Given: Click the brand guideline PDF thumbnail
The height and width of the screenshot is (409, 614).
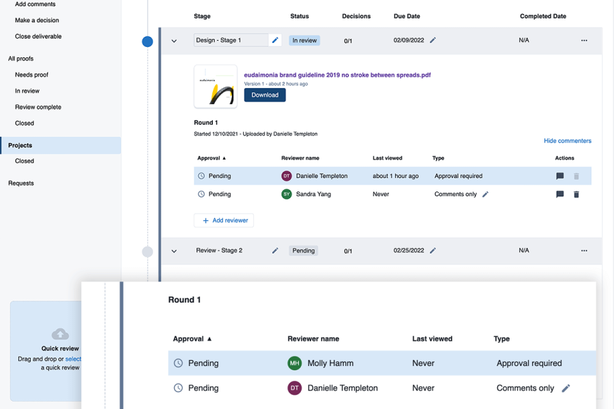Looking at the screenshot, I should click(x=216, y=87).
